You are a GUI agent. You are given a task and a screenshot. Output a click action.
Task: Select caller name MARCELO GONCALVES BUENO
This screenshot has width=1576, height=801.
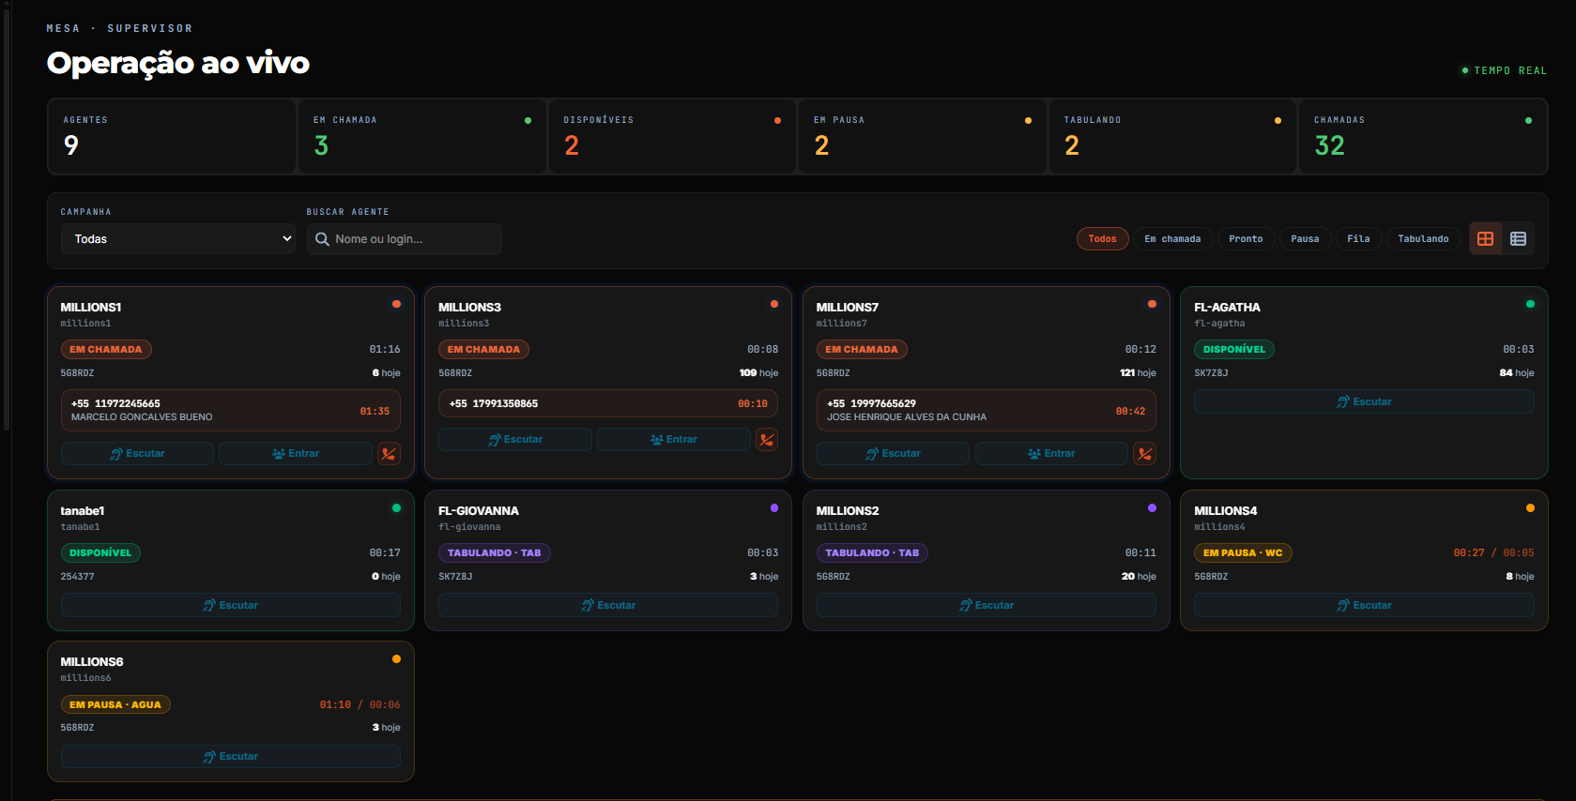(142, 417)
